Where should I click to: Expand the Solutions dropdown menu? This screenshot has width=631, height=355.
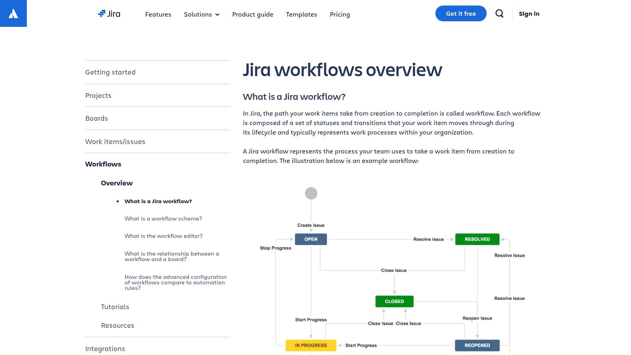[202, 14]
